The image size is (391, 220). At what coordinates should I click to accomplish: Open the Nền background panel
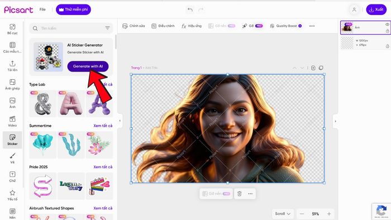point(12,213)
